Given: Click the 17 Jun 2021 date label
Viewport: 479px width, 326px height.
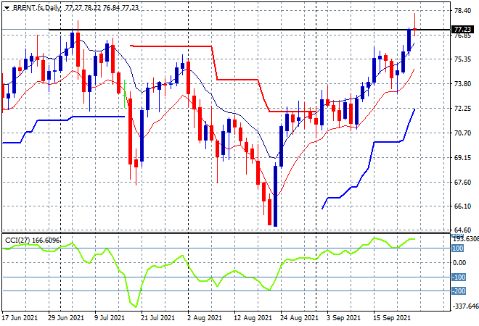Looking at the screenshot, I should (x=20, y=318).
